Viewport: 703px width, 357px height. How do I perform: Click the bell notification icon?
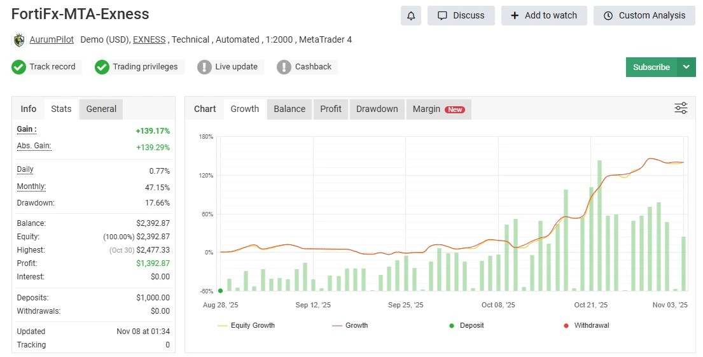[x=411, y=15]
